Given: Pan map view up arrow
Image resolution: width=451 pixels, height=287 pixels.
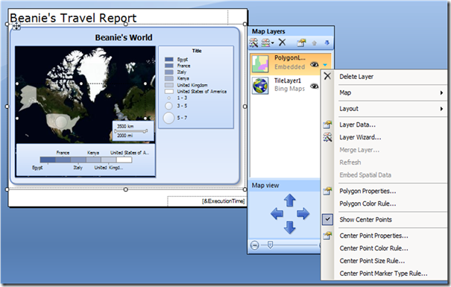Looking at the screenshot, I should point(290,200).
